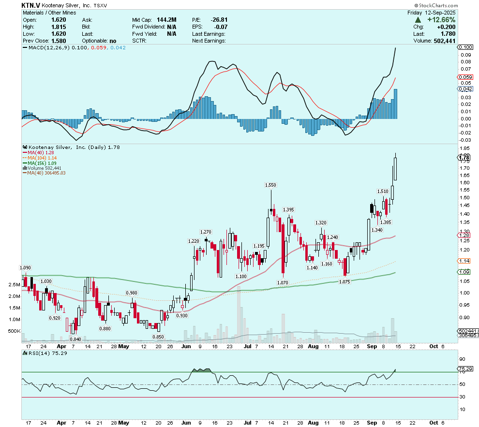
Task: Click the green up-arrow change indicator
Action: pyautogui.click(x=418, y=20)
